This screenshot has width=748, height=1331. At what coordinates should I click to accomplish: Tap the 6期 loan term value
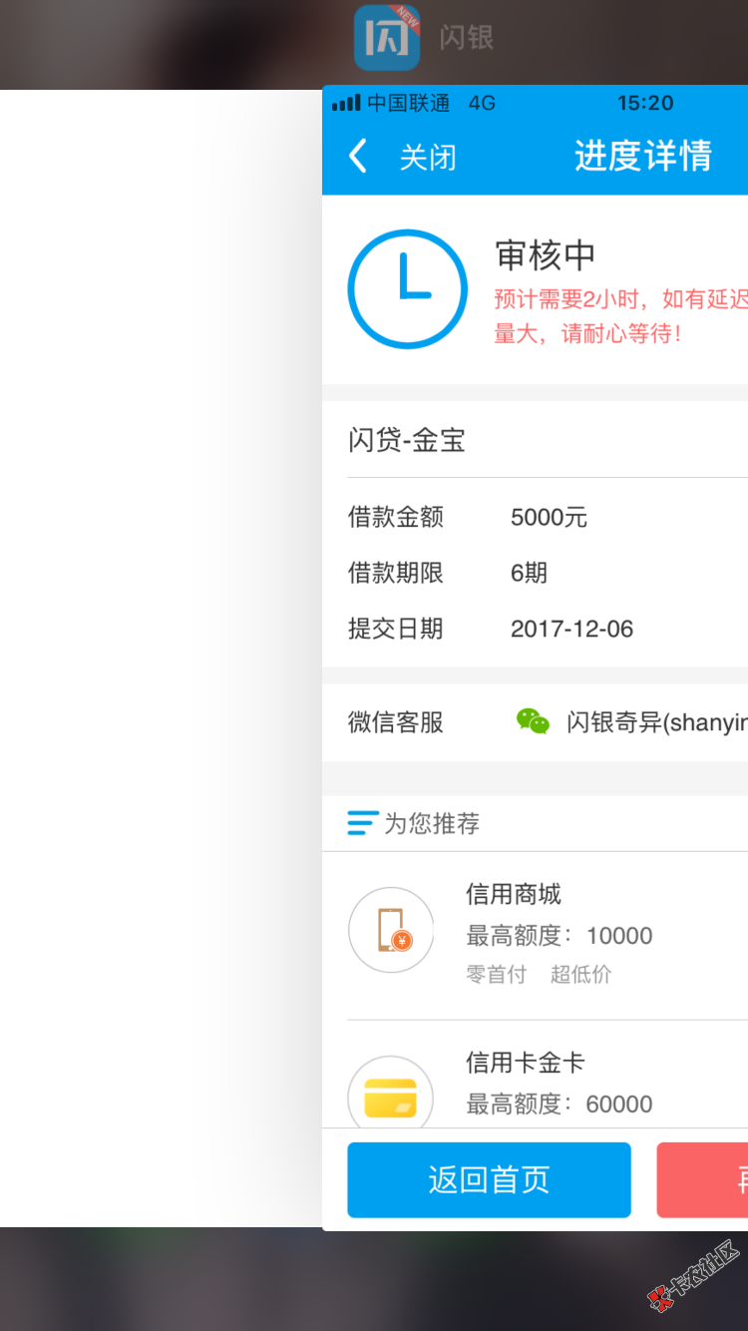529,573
